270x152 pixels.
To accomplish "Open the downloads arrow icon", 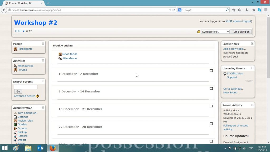I will [x=247, y=10].
